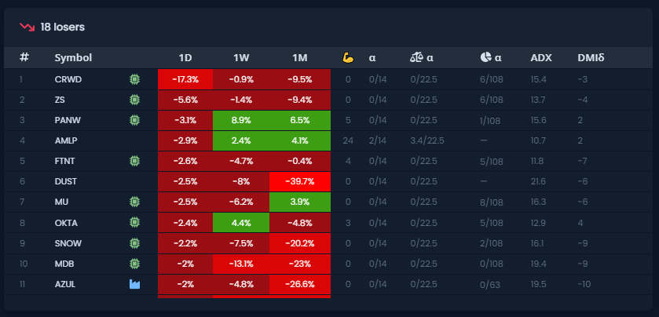Sort table by the 1D column header
The width and height of the screenshot is (659, 317).
(185, 58)
